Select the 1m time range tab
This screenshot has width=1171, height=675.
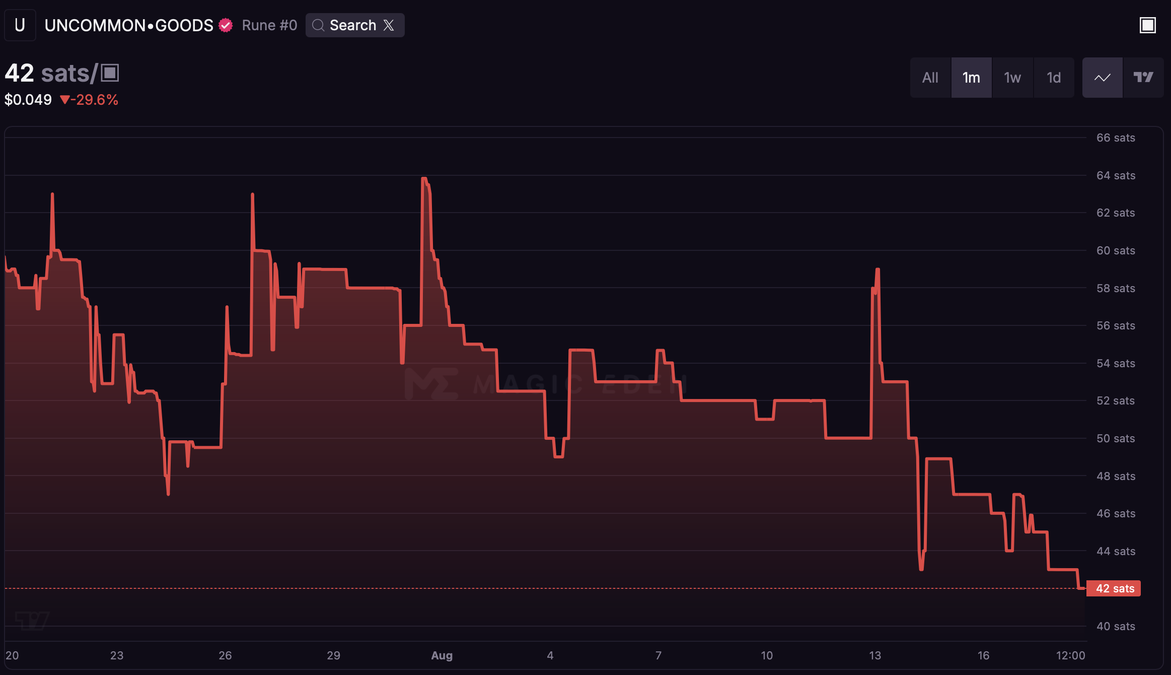pos(971,78)
